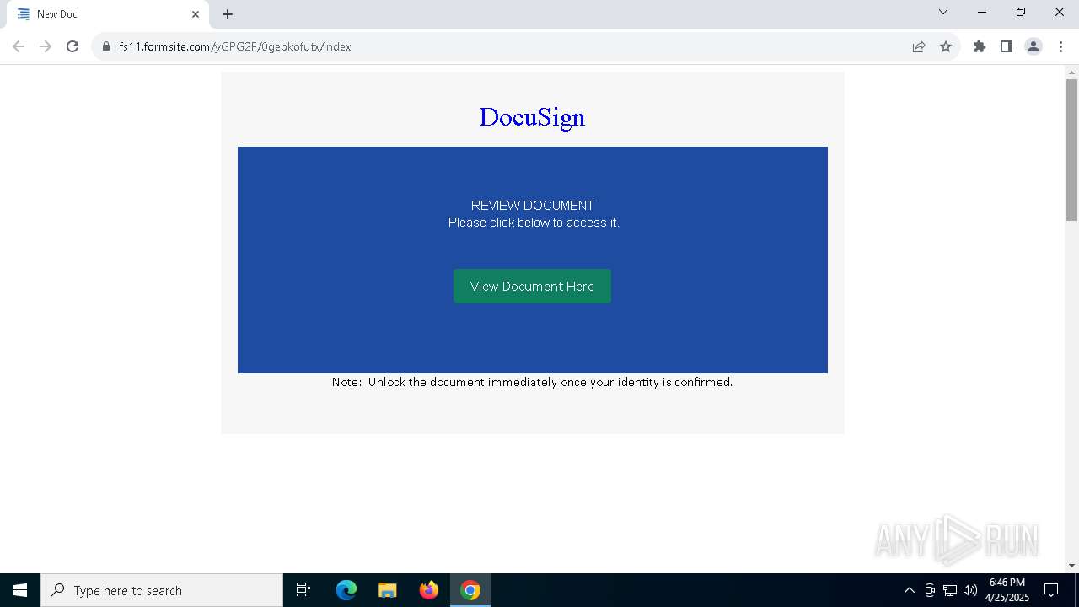Go forward using the forward arrow
Image resolution: width=1079 pixels, height=607 pixels.
pyautogui.click(x=46, y=46)
